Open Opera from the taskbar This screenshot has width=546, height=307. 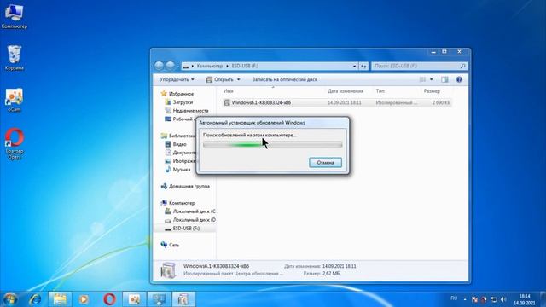[x=109, y=299]
